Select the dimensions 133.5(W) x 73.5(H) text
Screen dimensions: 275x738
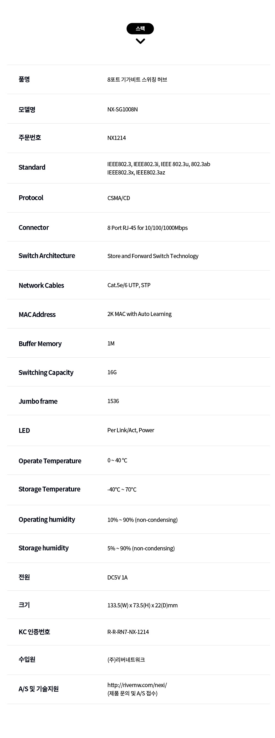[x=129, y=605]
